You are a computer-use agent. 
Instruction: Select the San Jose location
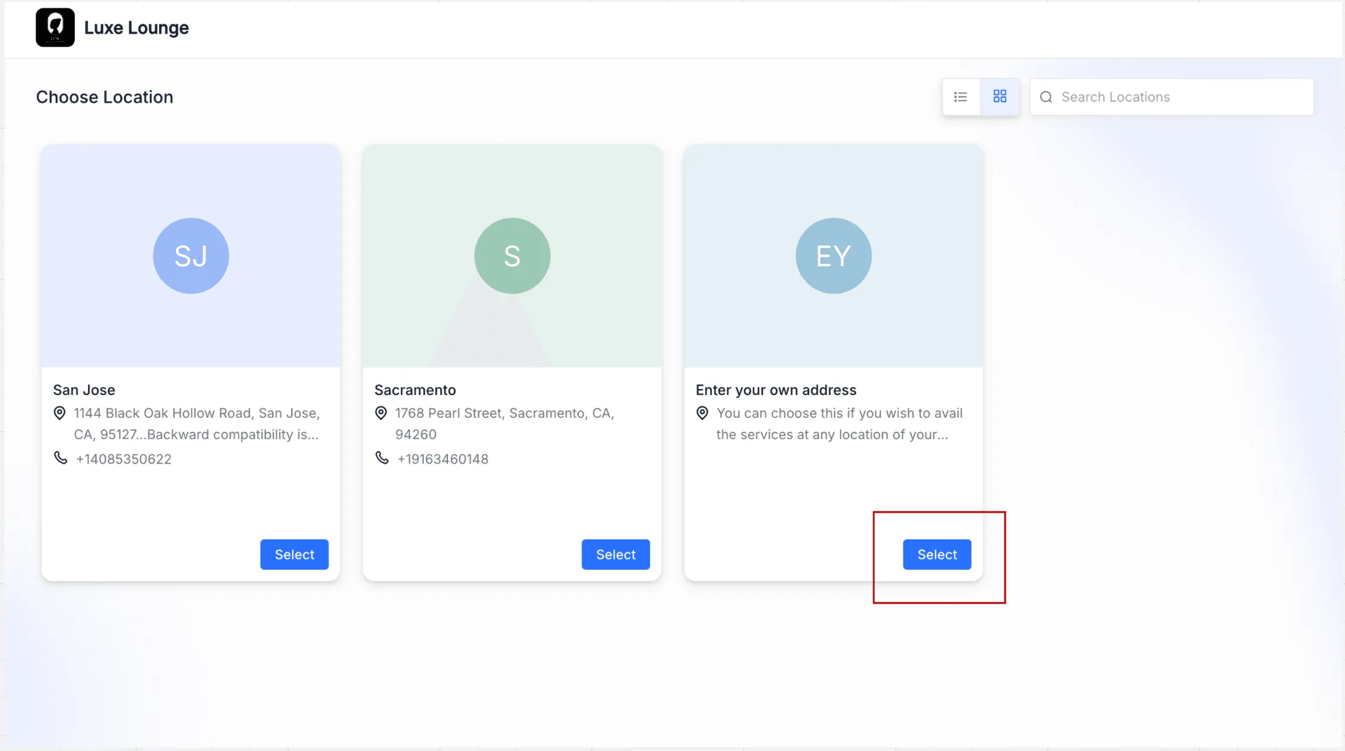click(294, 554)
